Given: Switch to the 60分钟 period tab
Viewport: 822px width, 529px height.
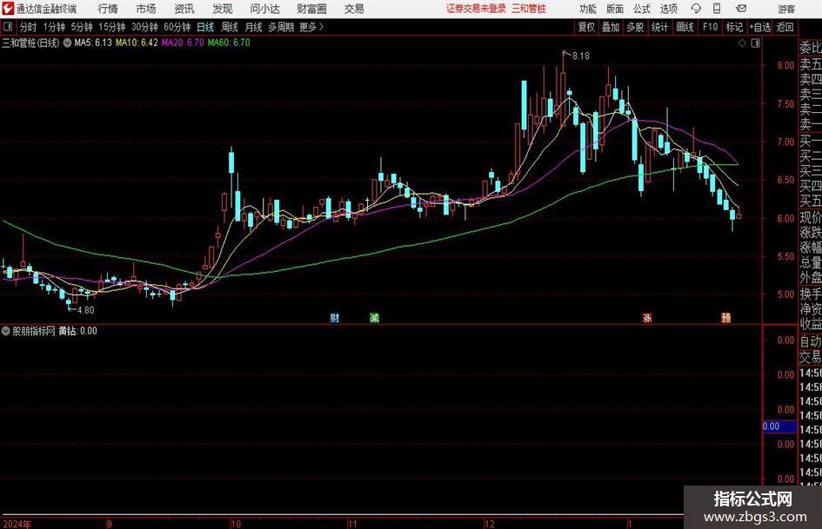Looking at the screenshot, I should click(x=177, y=27).
